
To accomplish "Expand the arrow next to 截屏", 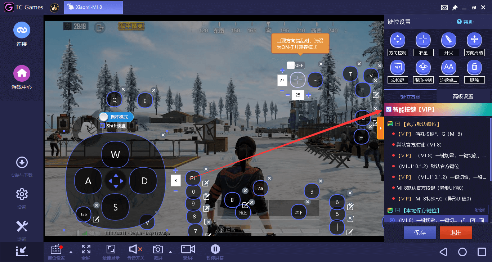I will click(x=170, y=252).
